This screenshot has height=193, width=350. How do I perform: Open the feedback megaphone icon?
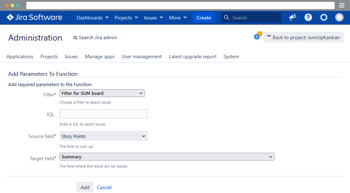coord(293,17)
